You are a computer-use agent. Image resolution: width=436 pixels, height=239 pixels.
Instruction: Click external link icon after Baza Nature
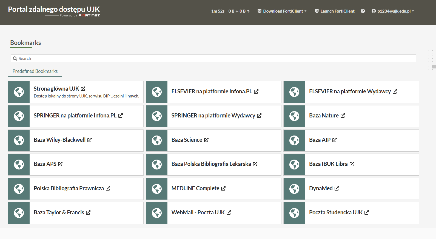tap(343, 116)
